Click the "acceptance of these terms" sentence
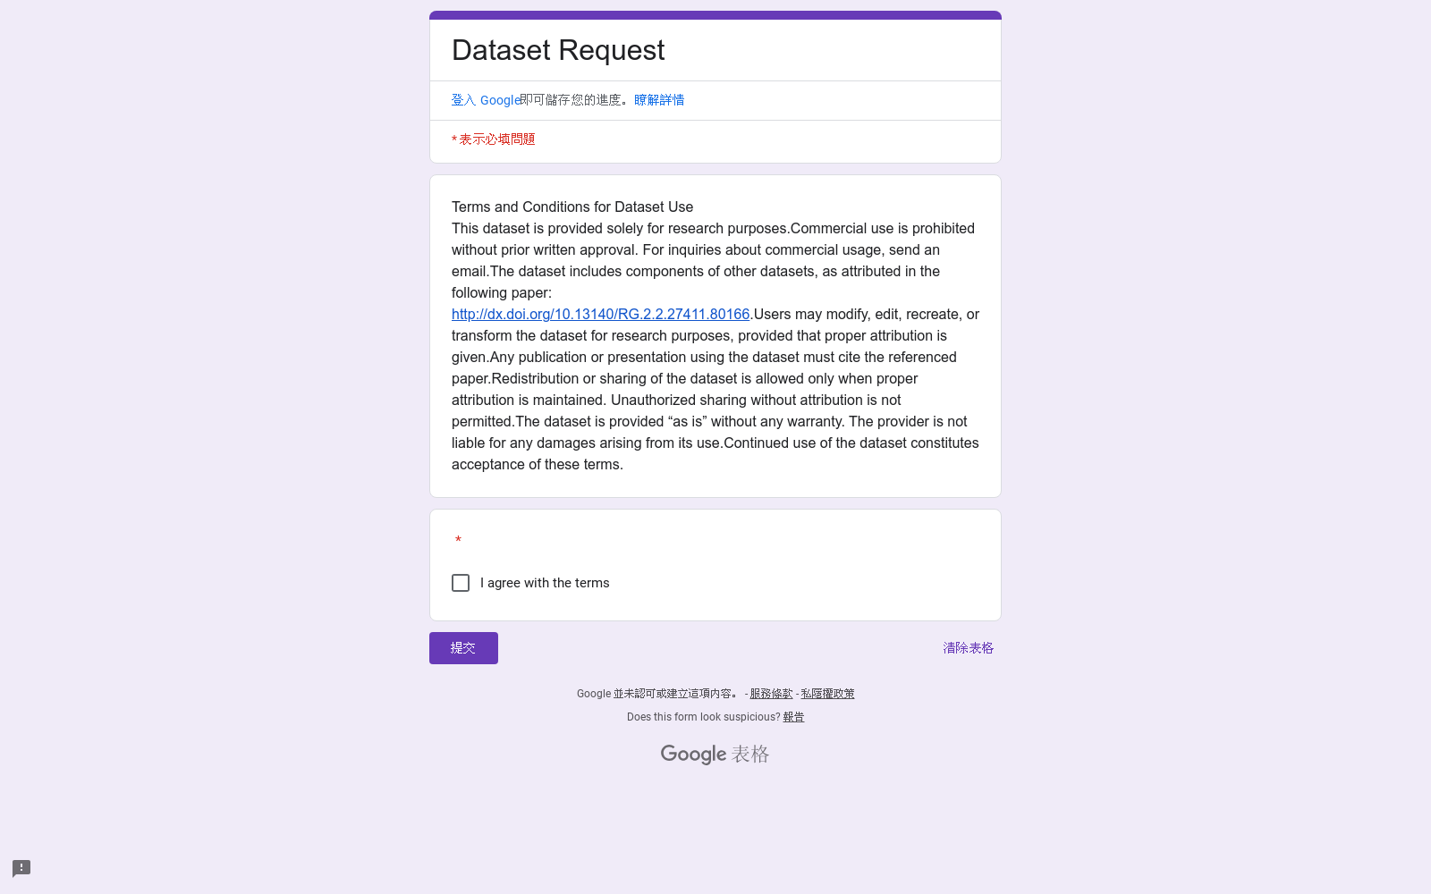This screenshot has height=894, width=1431. 538,465
